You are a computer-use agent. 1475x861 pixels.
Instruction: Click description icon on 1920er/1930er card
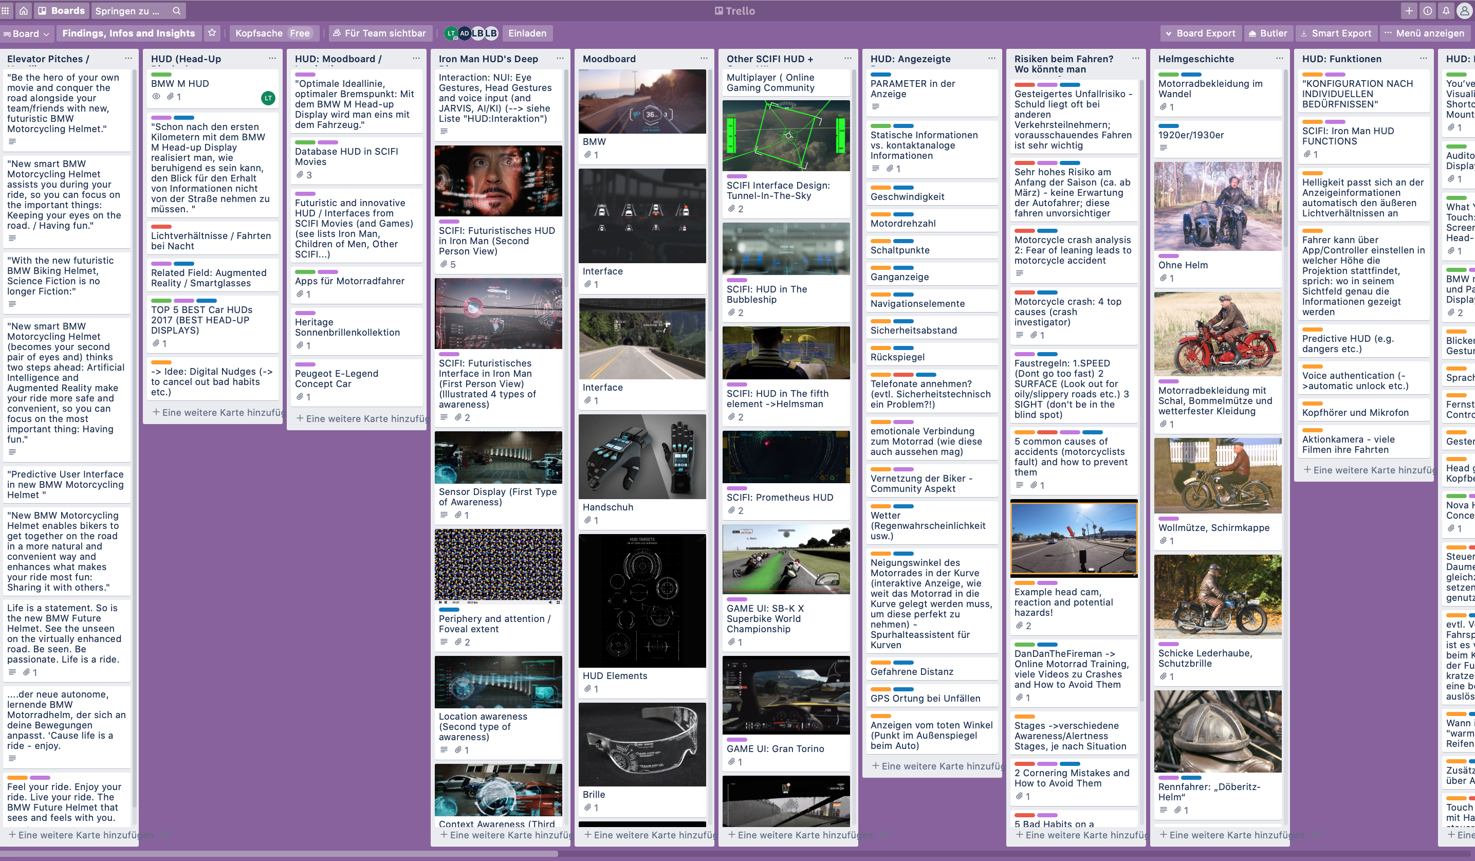coord(1164,148)
